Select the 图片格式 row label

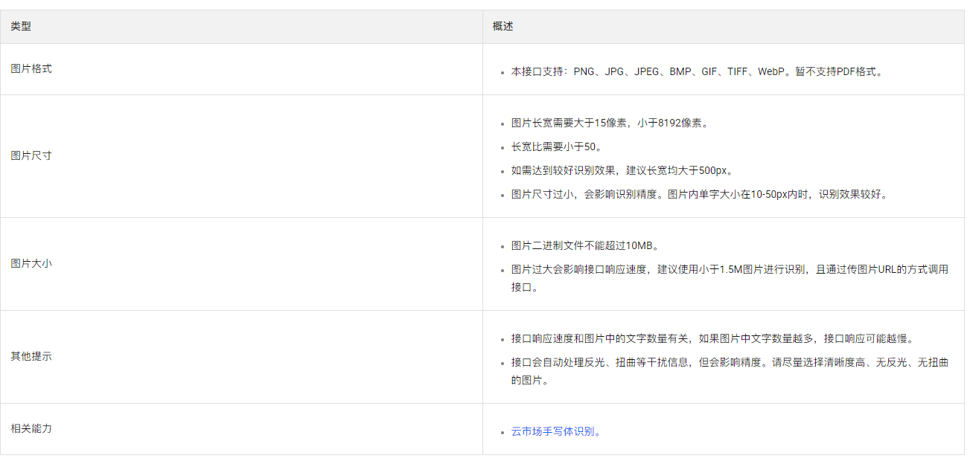pyautogui.click(x=31, y=68)
